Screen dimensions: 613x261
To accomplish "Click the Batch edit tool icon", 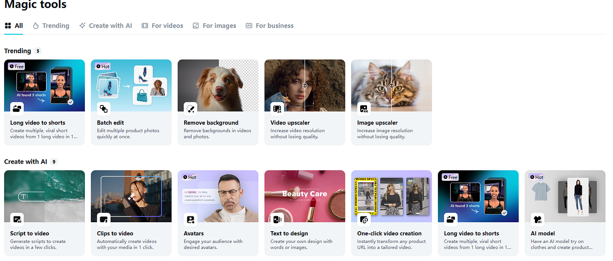I will pyautogui.click(x=104, y=108).
